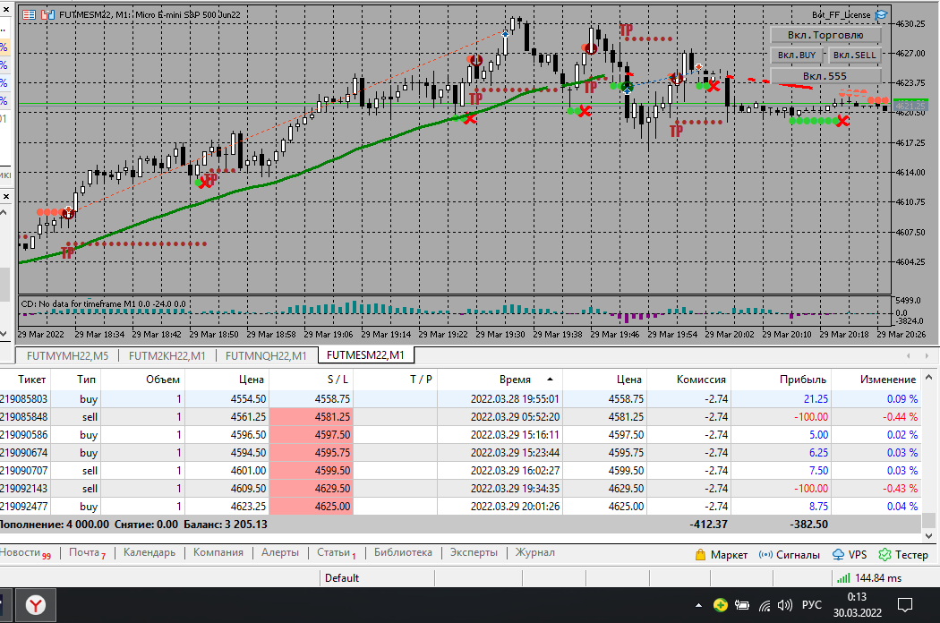Screen dimensions: 940x623
Task: Select ticket row 219092477
Action: click(x=460, y=507)
